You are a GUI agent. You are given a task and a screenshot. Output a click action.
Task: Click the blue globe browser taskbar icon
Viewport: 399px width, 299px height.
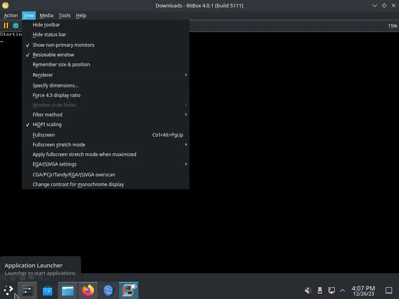pos(108,290)
